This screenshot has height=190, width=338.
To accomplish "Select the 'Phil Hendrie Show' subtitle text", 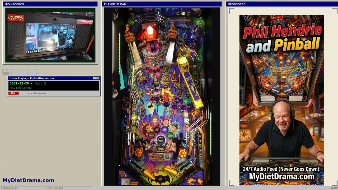I will coord(21,88).
